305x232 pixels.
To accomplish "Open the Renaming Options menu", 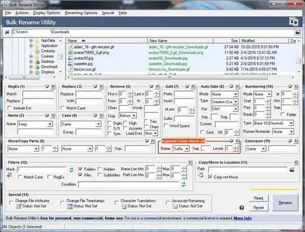I will (x=81, y=13).
